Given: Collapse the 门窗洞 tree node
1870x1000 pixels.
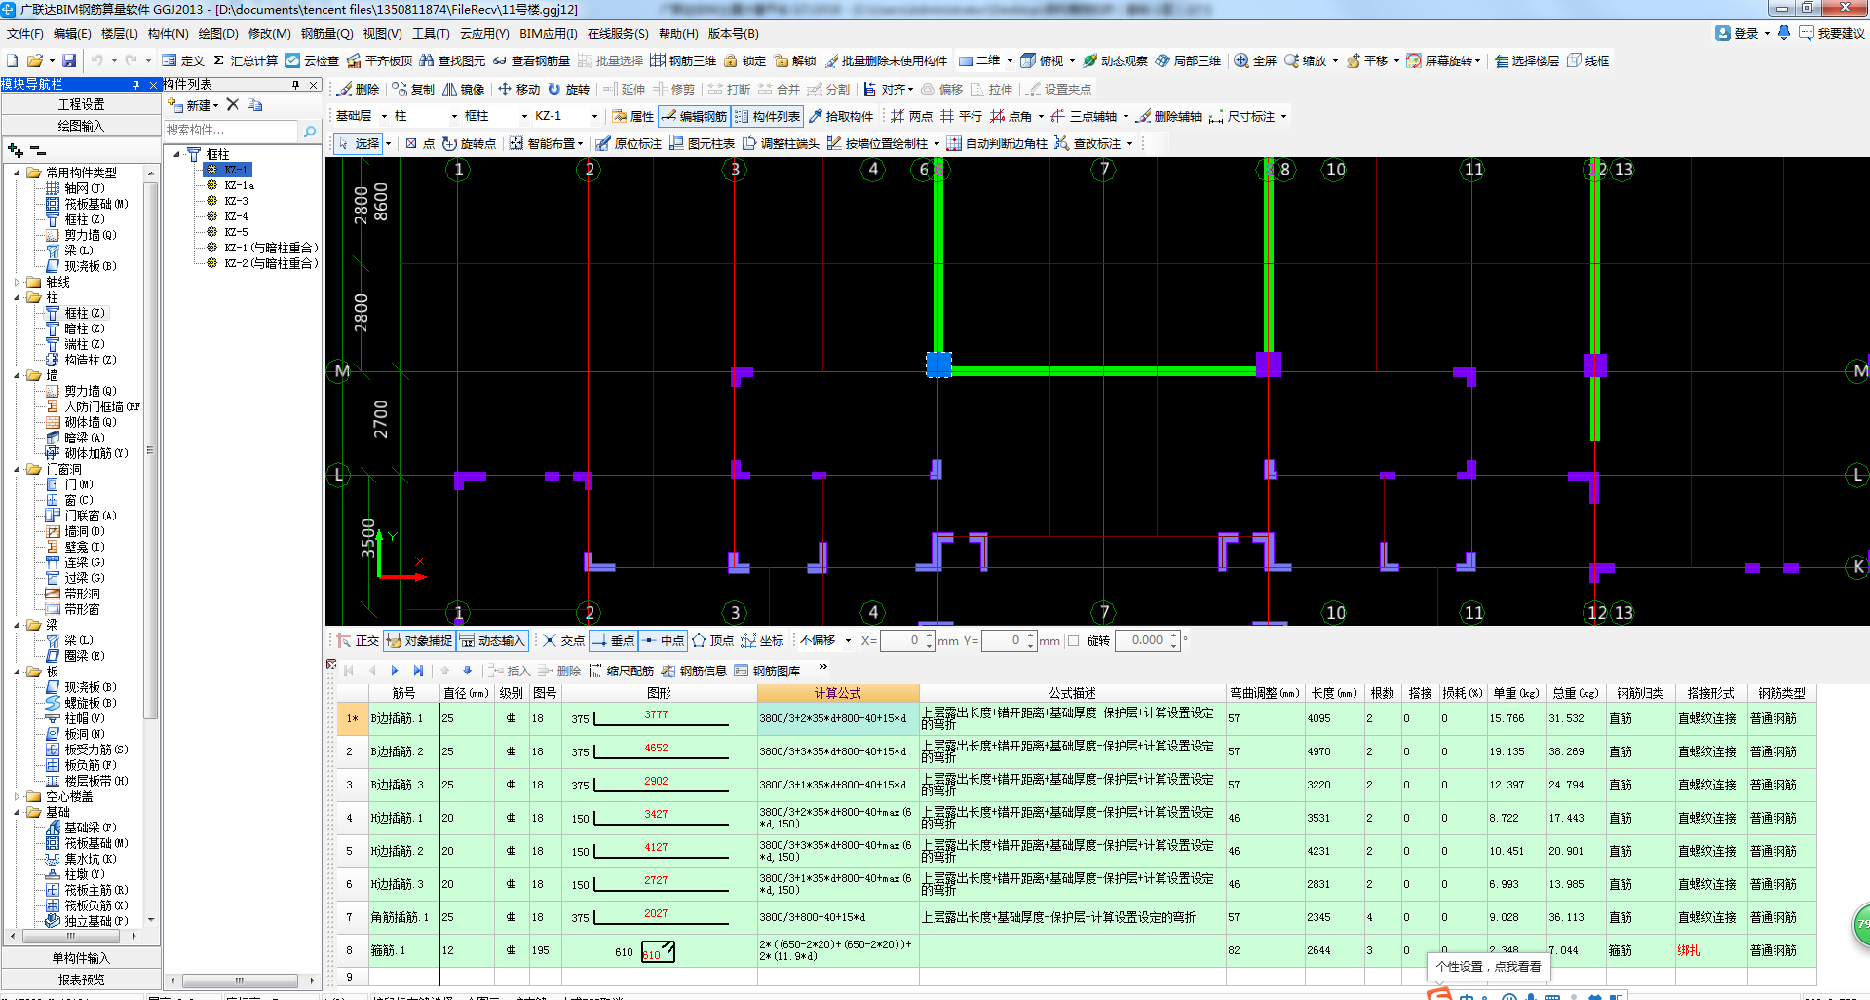Looking at the screenshot, I should [18, 469].
